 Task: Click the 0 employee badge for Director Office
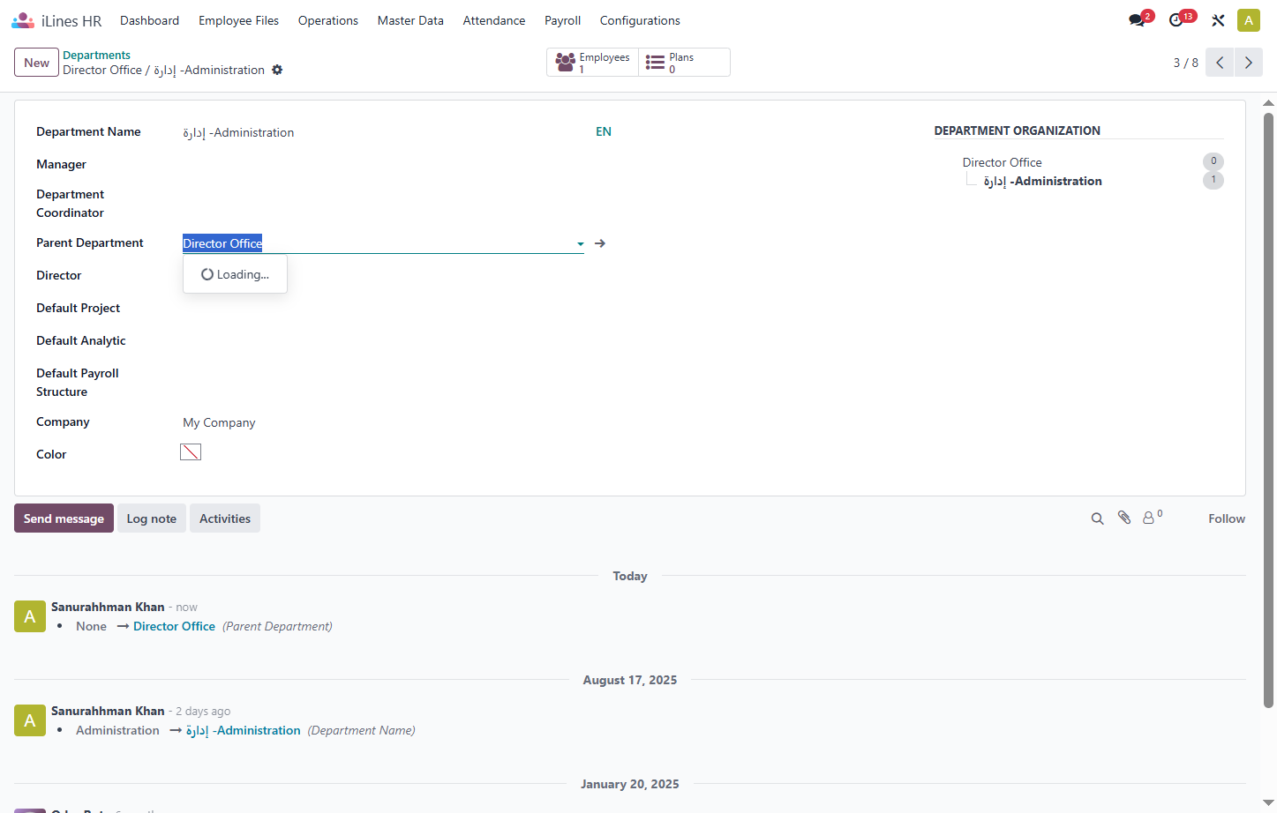(1213, 161)
